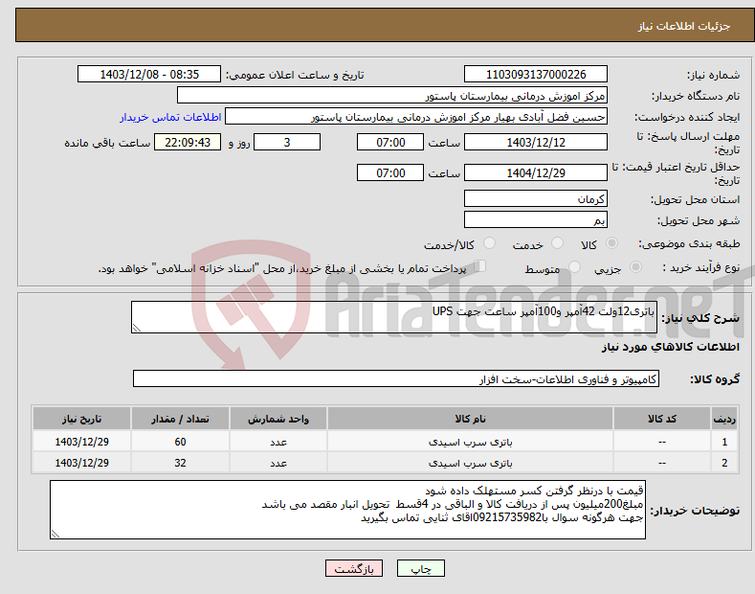The height and width of the screenshot is (594, 755).
Task: Select the جزیی purchase type radio
Action: pos(635,266)
